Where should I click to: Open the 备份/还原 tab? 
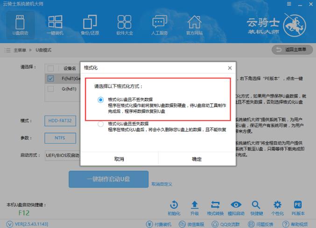90,25
